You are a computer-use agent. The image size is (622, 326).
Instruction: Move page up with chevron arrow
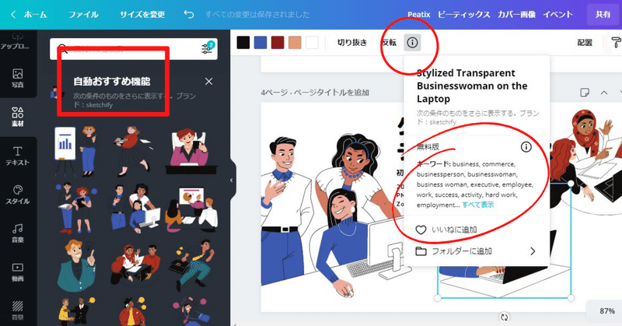pyautogui.click(x=604, y=93)
